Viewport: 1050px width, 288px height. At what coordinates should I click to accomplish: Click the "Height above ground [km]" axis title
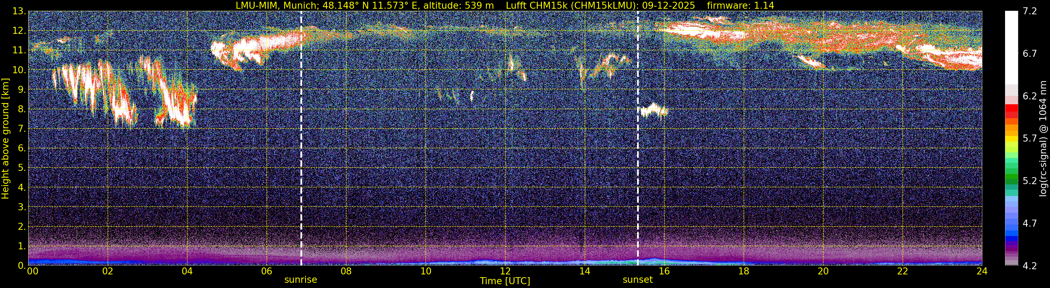click(x=5, y=139)
